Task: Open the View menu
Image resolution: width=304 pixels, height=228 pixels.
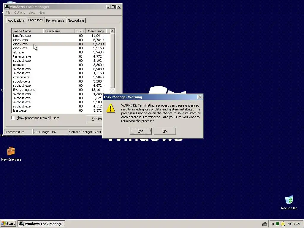Action: click(32, 12)
